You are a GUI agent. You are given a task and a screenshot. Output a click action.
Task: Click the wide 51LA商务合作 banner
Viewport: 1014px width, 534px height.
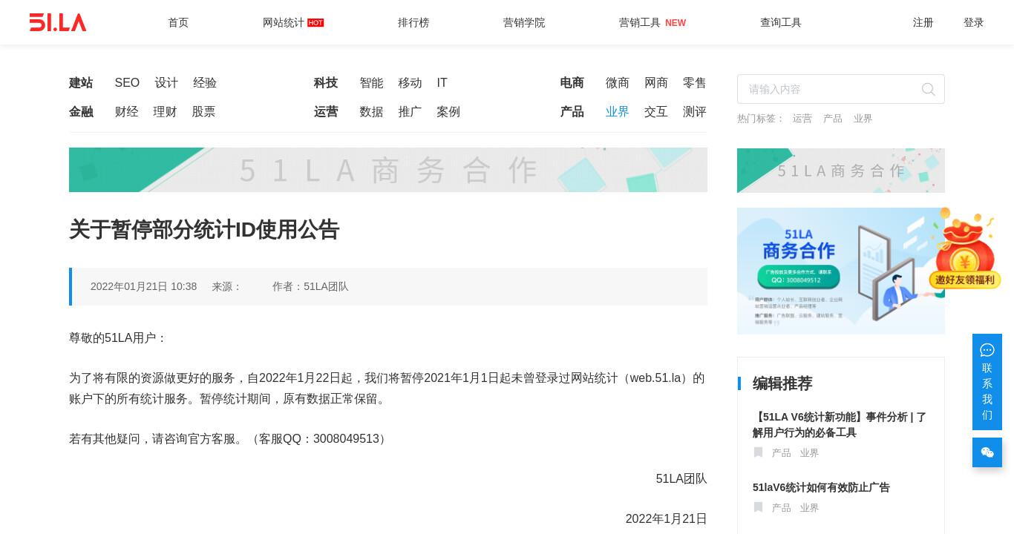(x=388, y=170)
